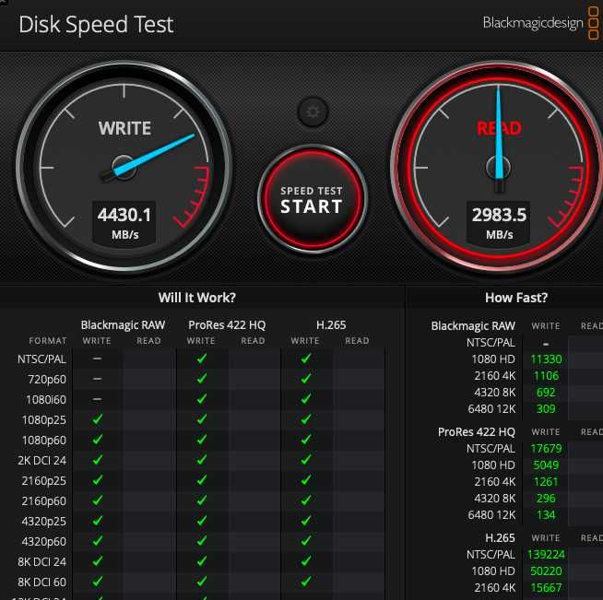Click the H.265 column header in Will It Work
Image resolution: width=603 pixels, height=600 pixels.
pos(331,325)
